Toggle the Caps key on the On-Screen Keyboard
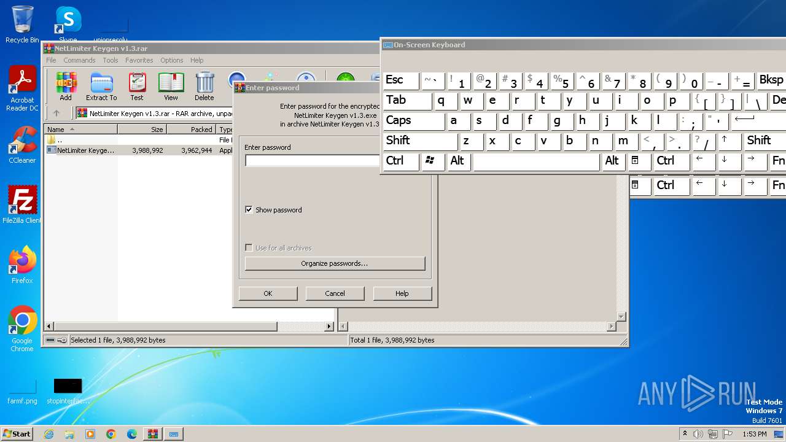This screenshot has width=786, height=442. 414,120
